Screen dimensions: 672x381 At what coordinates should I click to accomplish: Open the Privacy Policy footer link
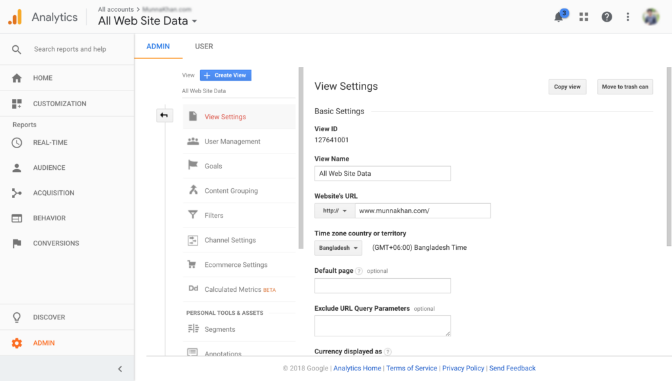click(x=463, y=369)
